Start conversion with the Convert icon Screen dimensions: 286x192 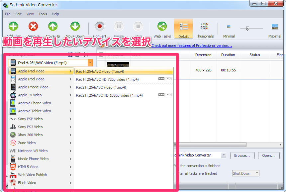99,26
